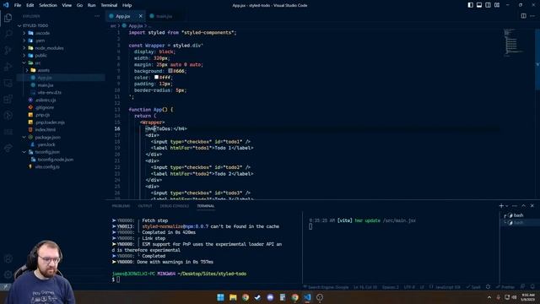Viewport: 540px width, 304px height.
Task: Create a new terminal with plus icon
Action: click(x=501, y=206)
